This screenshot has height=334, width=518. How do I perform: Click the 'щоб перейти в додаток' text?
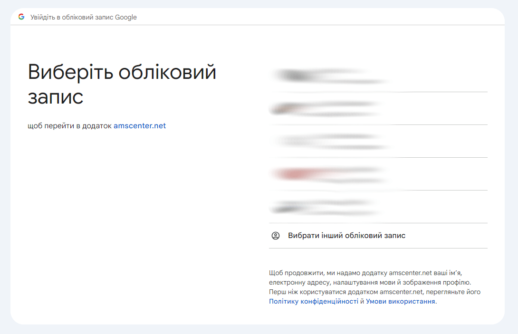pos(70,126)
